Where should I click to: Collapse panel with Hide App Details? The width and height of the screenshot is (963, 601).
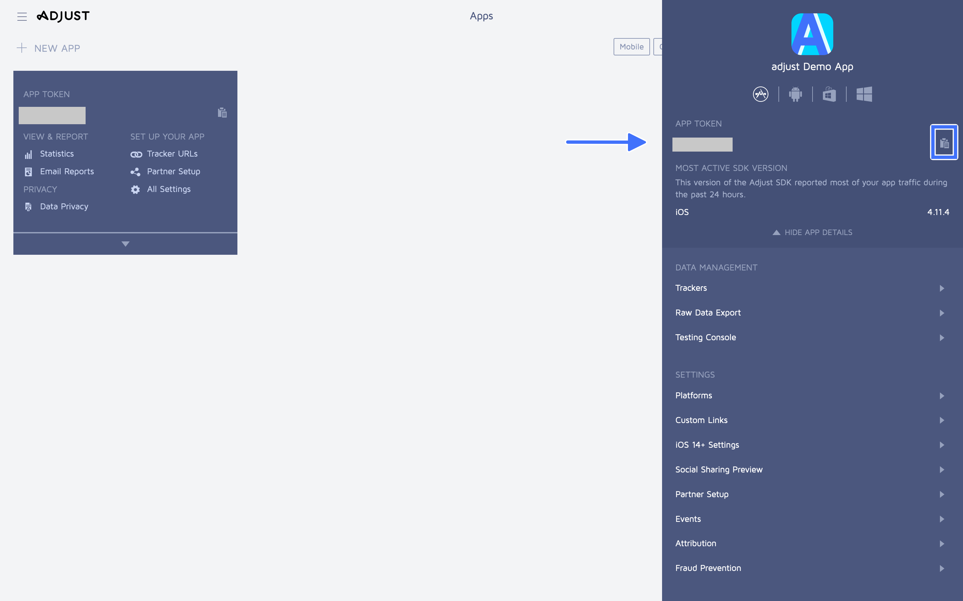(x=812, y=232)
